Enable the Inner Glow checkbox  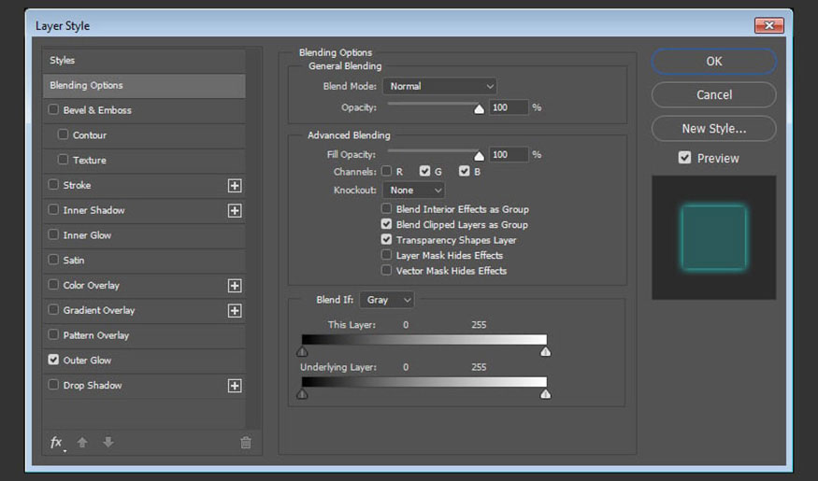(53, 234)
